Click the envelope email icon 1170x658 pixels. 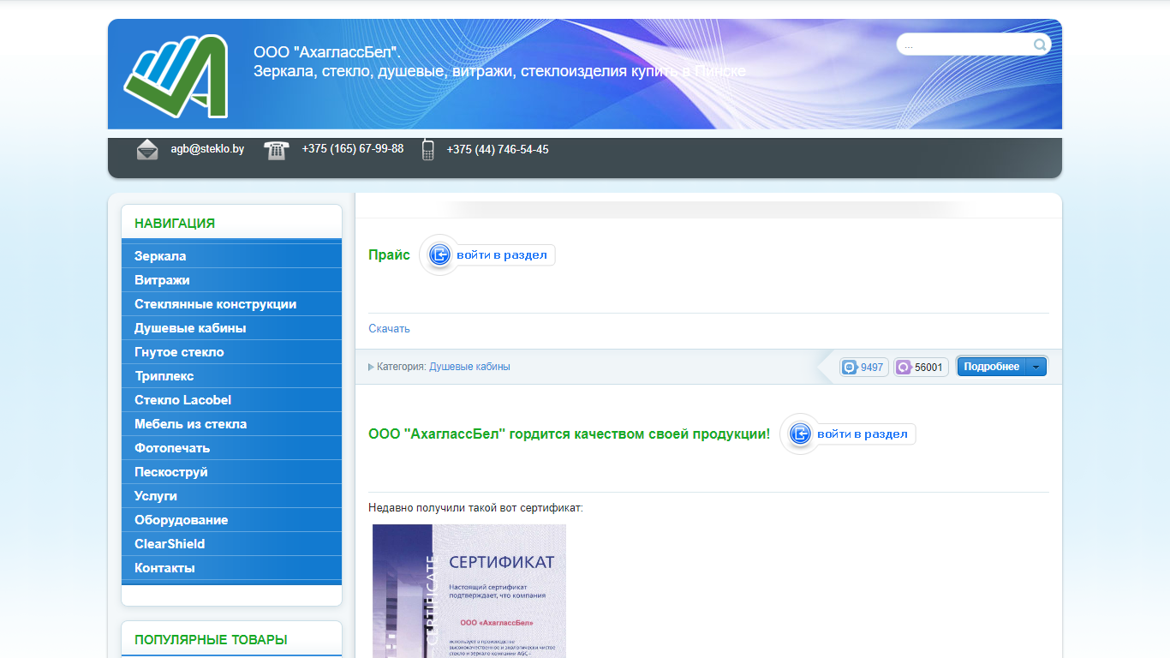pyautogui.click(x=147, y=149)
